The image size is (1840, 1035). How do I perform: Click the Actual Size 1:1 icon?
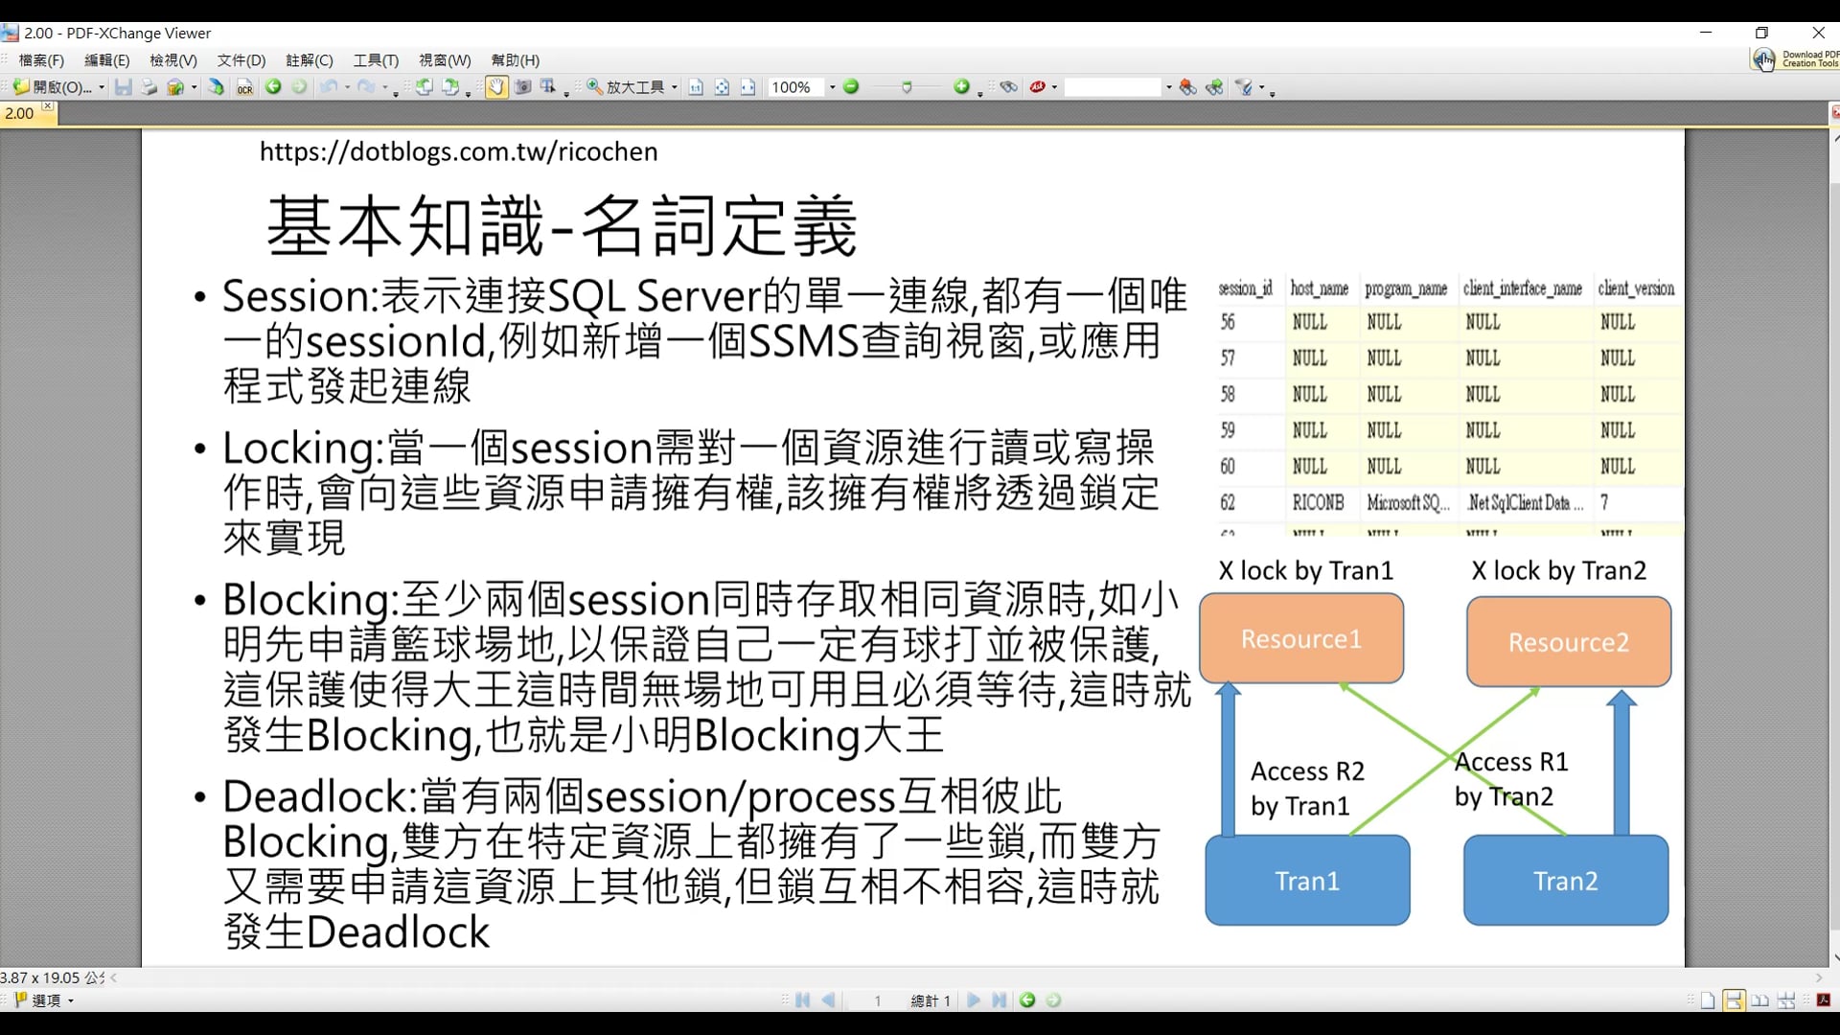(696, 87)
